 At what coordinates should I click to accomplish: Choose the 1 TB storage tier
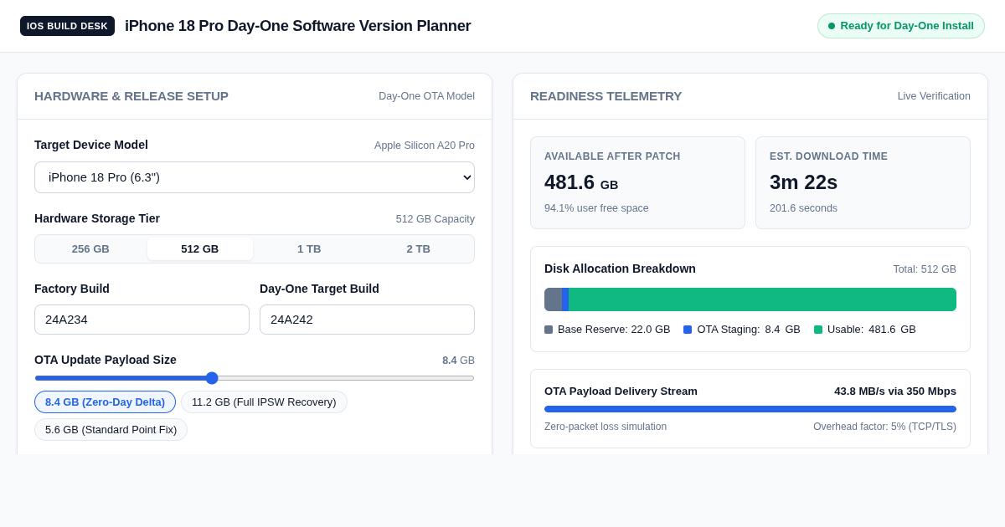(309, 249)
